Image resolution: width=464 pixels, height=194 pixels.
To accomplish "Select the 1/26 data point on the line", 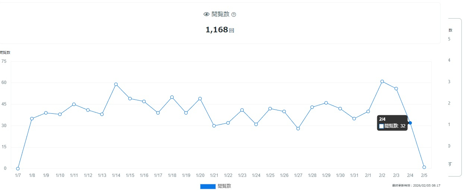I will point(284,111).
